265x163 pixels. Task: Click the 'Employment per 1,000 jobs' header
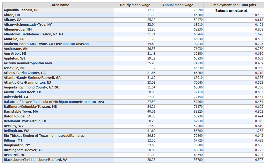[234, 5]
